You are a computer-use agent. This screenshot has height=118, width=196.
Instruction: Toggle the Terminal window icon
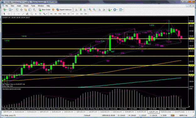pyautogui.click(x=30, y=10)
